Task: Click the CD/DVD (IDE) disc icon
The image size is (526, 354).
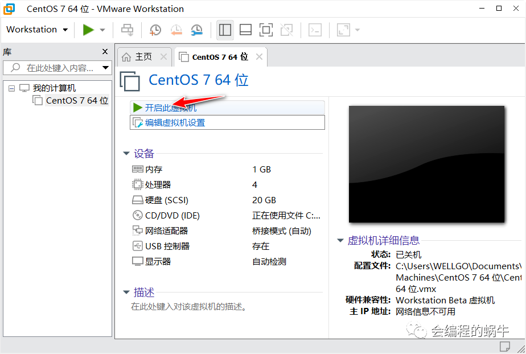Action: coord(138,215)
